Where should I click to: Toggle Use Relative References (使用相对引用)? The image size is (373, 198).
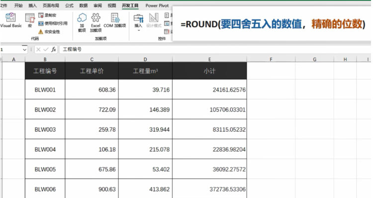53,23
